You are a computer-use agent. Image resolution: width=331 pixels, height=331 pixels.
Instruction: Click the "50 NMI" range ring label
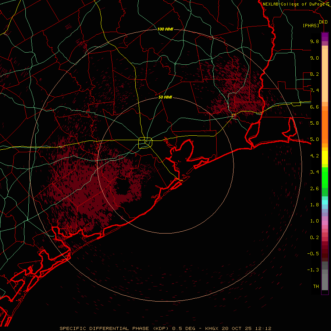tap(165, 97)
